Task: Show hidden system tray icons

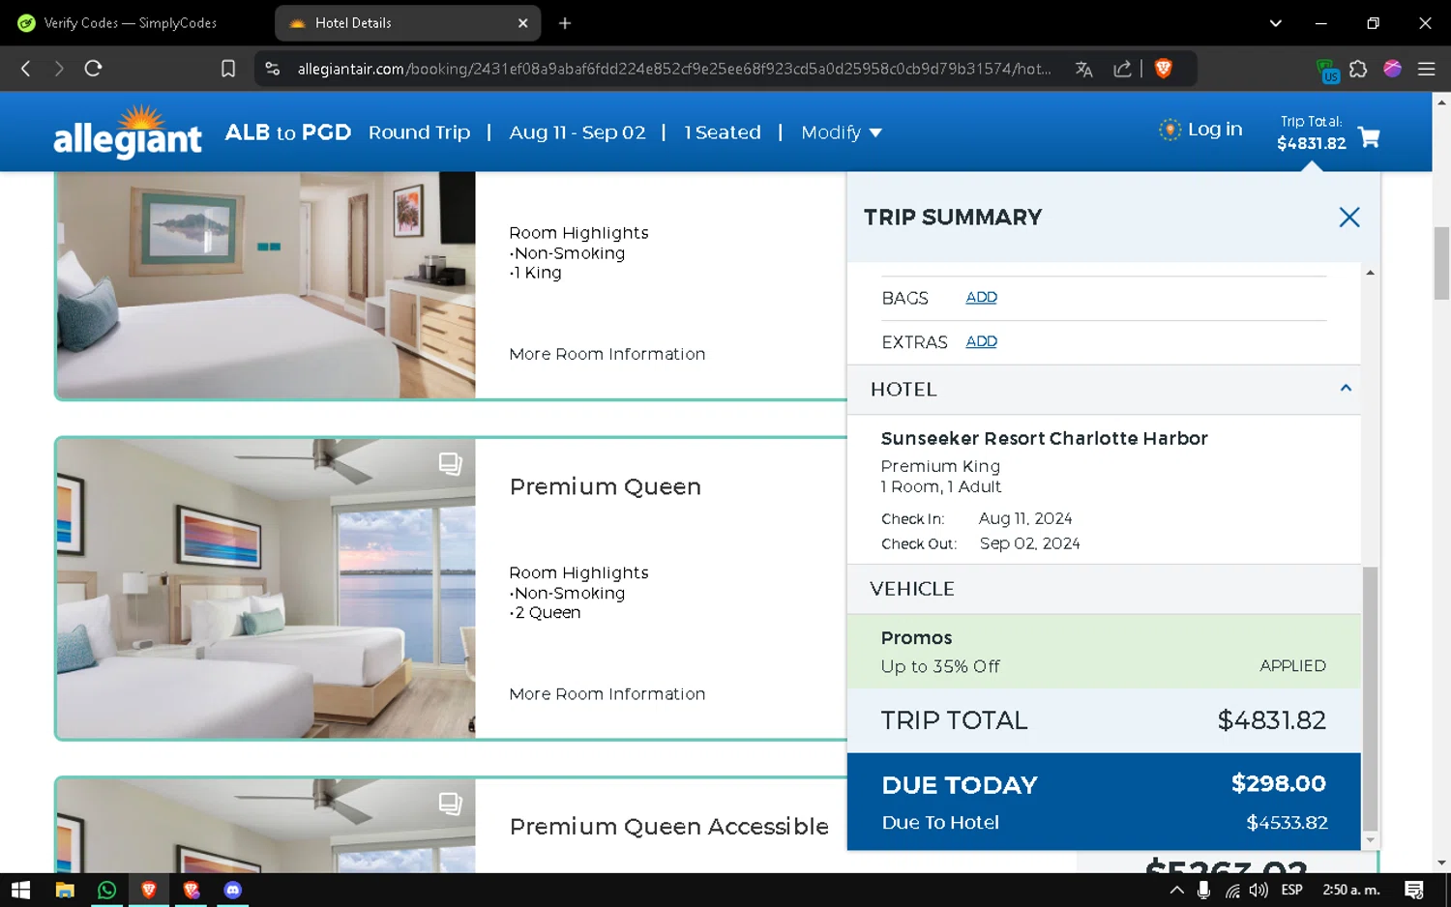Action: pos(1176,890)
